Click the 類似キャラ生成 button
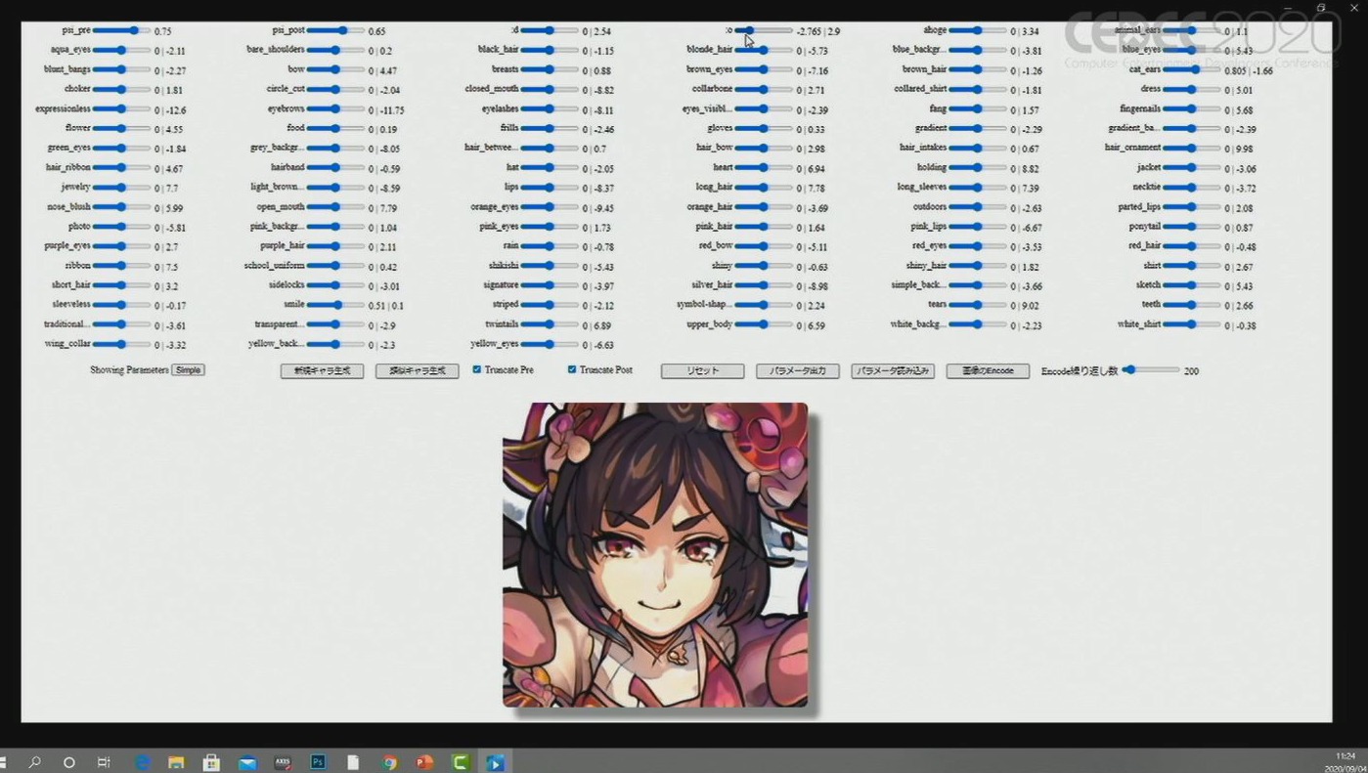Image resolution: width=1368 pixels, height=773 pixels. (x=418, y=371)
